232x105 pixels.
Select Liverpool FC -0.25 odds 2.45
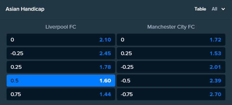[x=61, y=53]
